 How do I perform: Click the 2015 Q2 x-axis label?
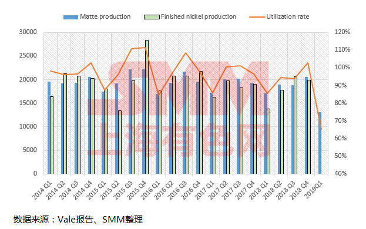109,190
